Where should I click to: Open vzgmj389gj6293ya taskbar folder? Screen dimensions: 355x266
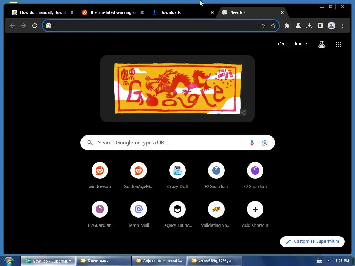(x=215, y=261)
